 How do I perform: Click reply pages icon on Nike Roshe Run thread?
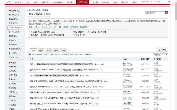click(x=90, y=104)
